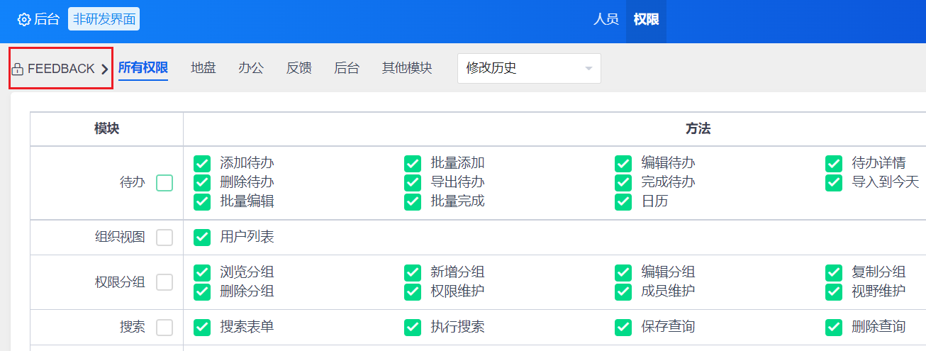Viewport: 926px width, 351px height.
Task: Uncheck the 编辑待办 checkbox
Action: (x=623, y=164)
